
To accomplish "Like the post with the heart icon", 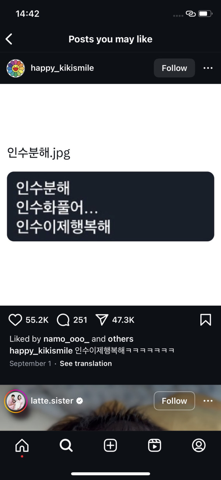I will tap(15, 320).
